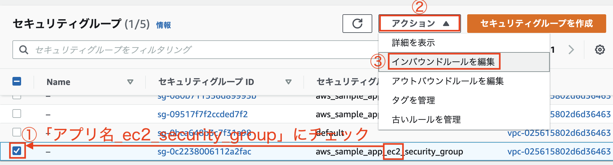613x165 pixels.
Task: Click aws_sample_app_ec2_security_group name cell
Action: 389,152
